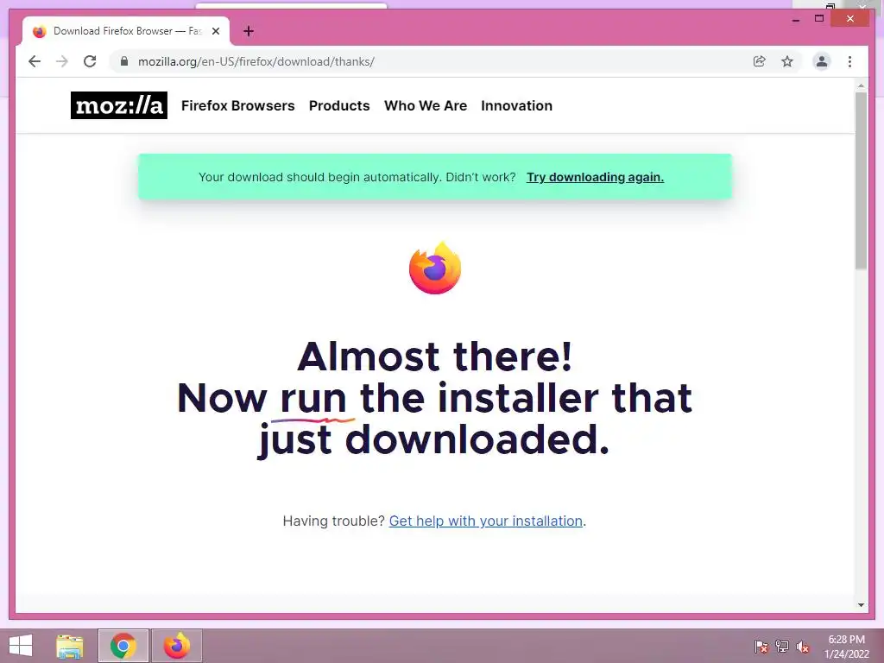Open the Firefox Browsers menu
The width and height of the screenshot is (884, 663).
point(238,106)
